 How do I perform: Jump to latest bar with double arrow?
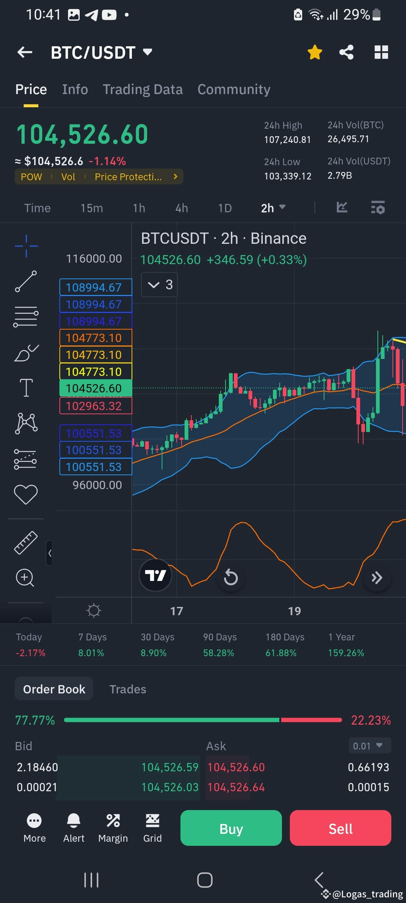click(x=377, y=577)
